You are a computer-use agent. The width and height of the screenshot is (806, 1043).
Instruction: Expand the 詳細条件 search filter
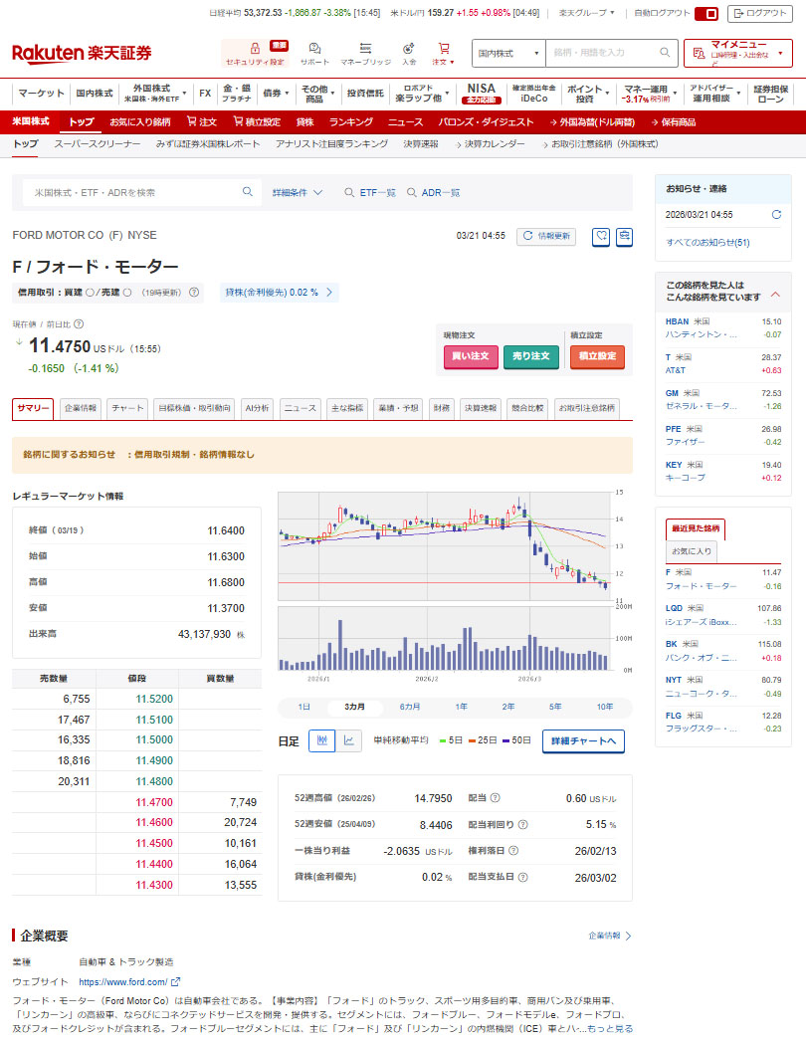click(x=298, y=192)
